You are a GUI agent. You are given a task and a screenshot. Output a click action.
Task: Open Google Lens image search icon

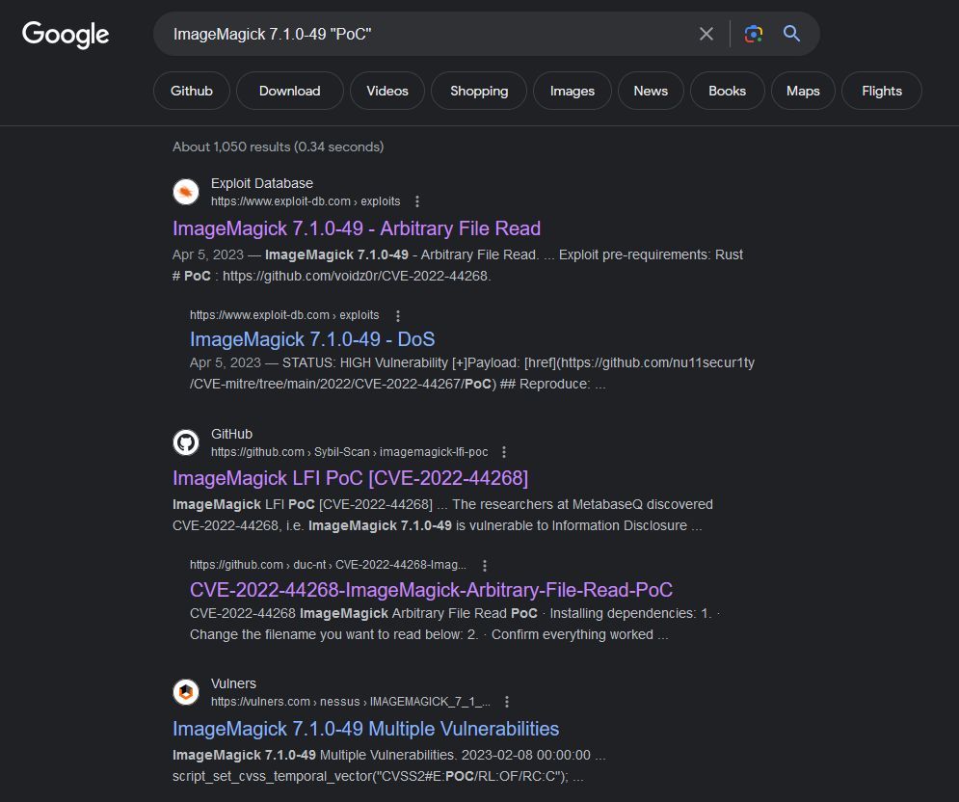pos(753,34)
